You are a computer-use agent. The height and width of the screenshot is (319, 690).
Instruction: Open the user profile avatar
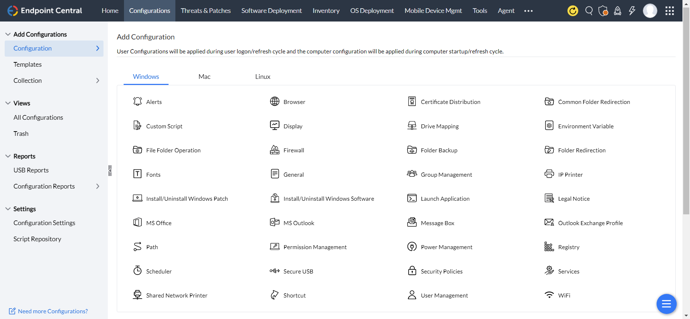coord(650,11)
